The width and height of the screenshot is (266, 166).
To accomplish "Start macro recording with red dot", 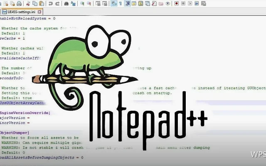I will pos(176,3).
